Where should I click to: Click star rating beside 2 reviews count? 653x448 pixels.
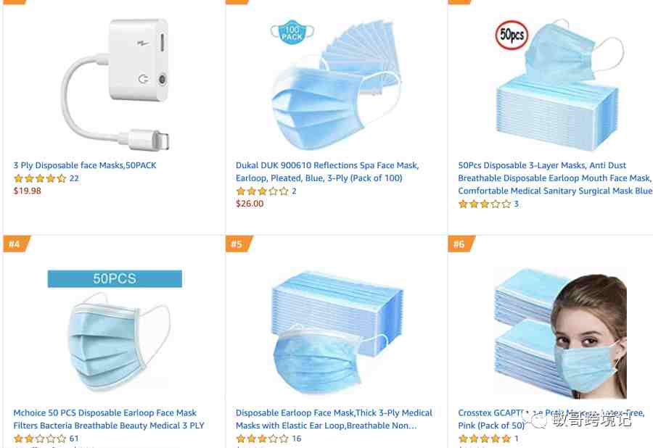tap(263, 191)
